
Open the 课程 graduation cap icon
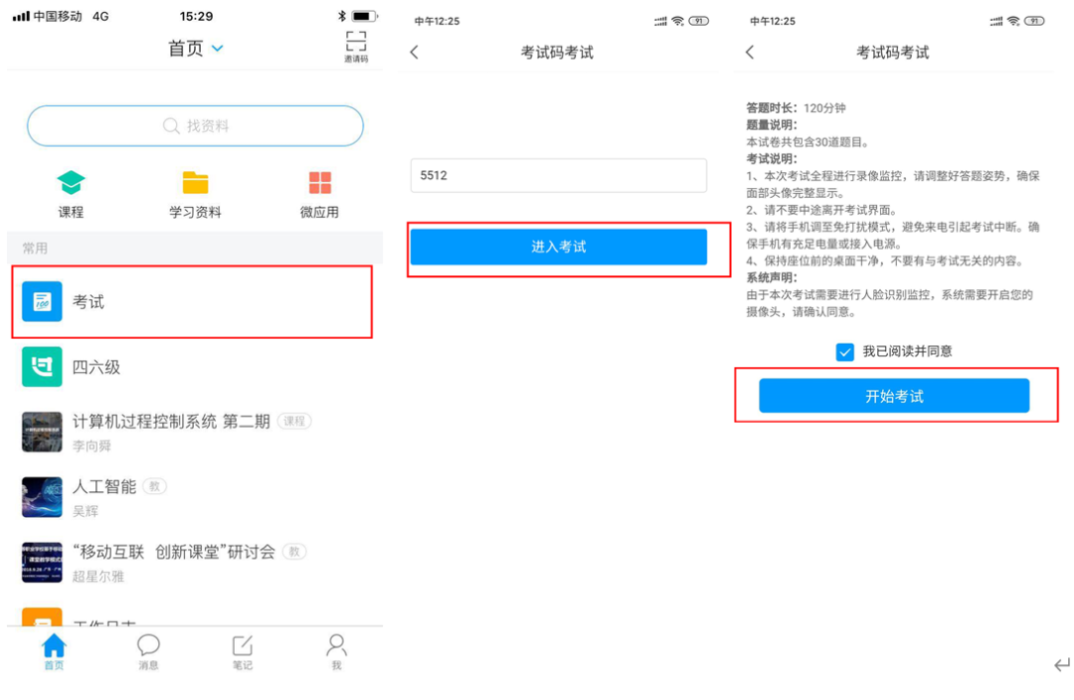tap(71, 183)
